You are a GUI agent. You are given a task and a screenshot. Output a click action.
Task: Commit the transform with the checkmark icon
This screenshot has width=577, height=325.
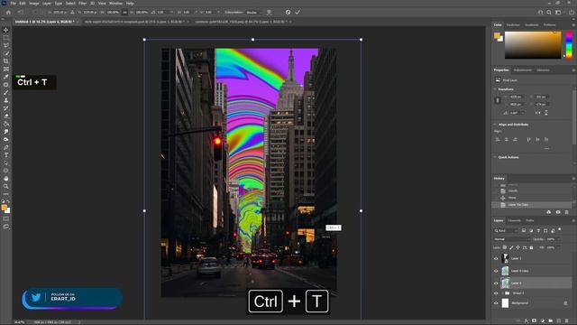(298, 12)
